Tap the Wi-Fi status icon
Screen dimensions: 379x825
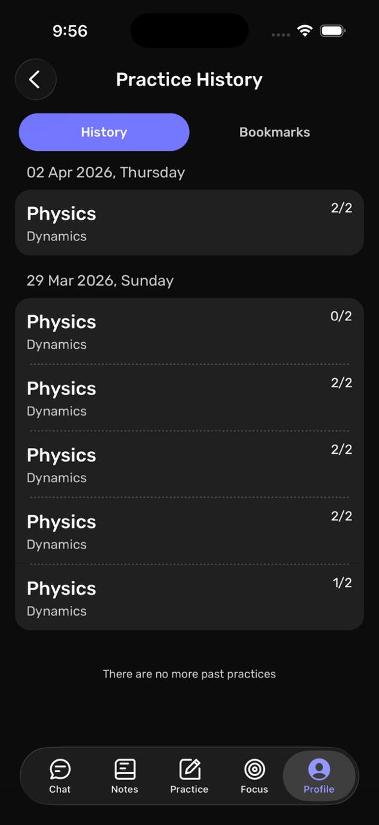tap(304, 30)
